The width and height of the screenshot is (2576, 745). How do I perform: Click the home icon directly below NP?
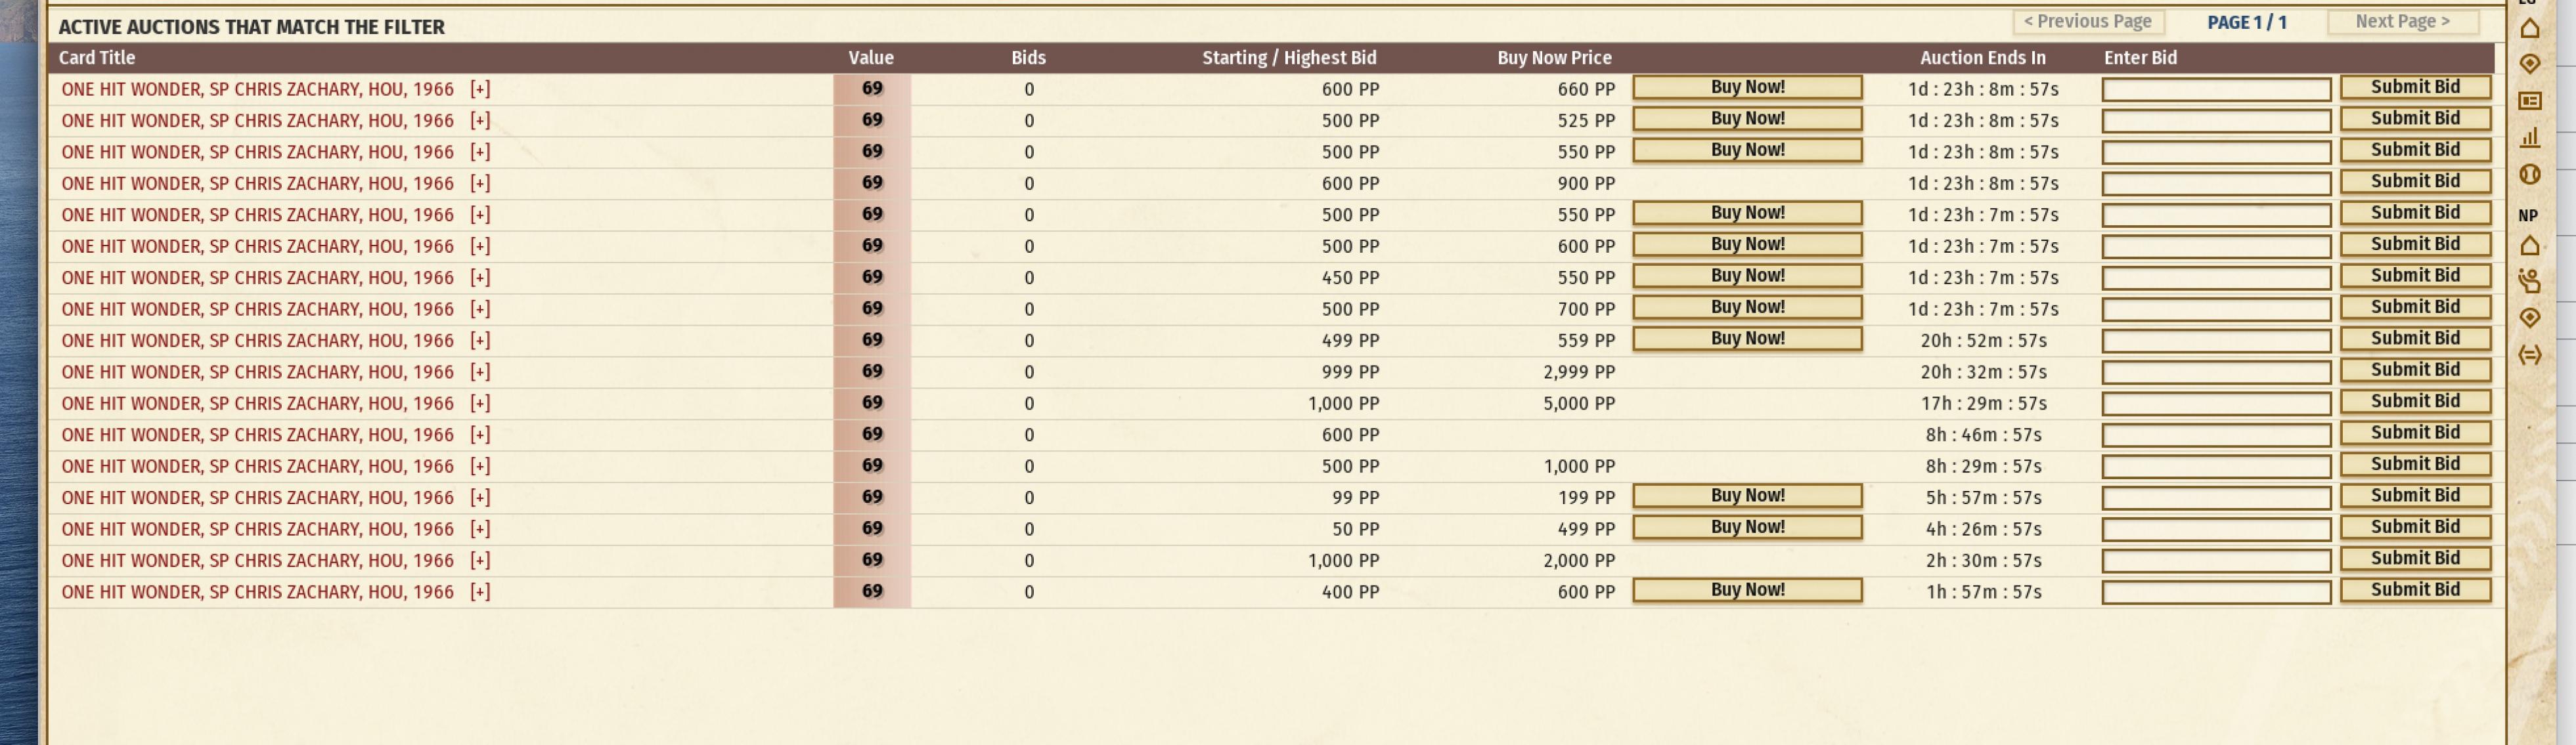[x=2529, y=246]
